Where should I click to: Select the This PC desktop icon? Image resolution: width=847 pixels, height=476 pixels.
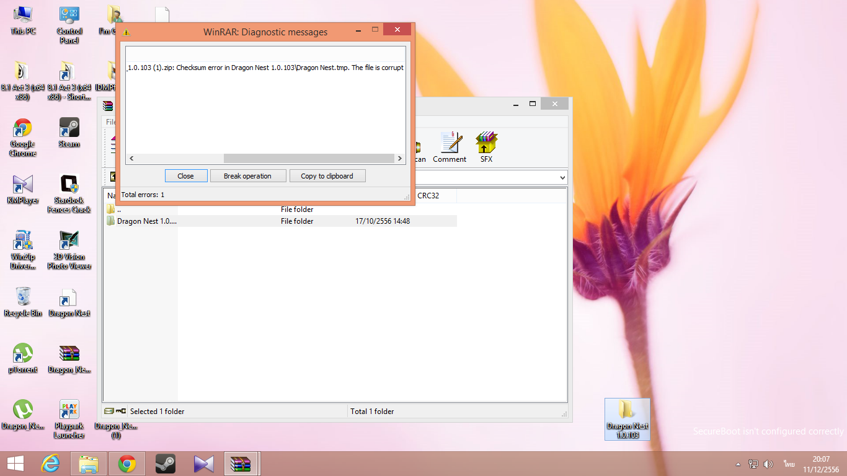[23, 20]
